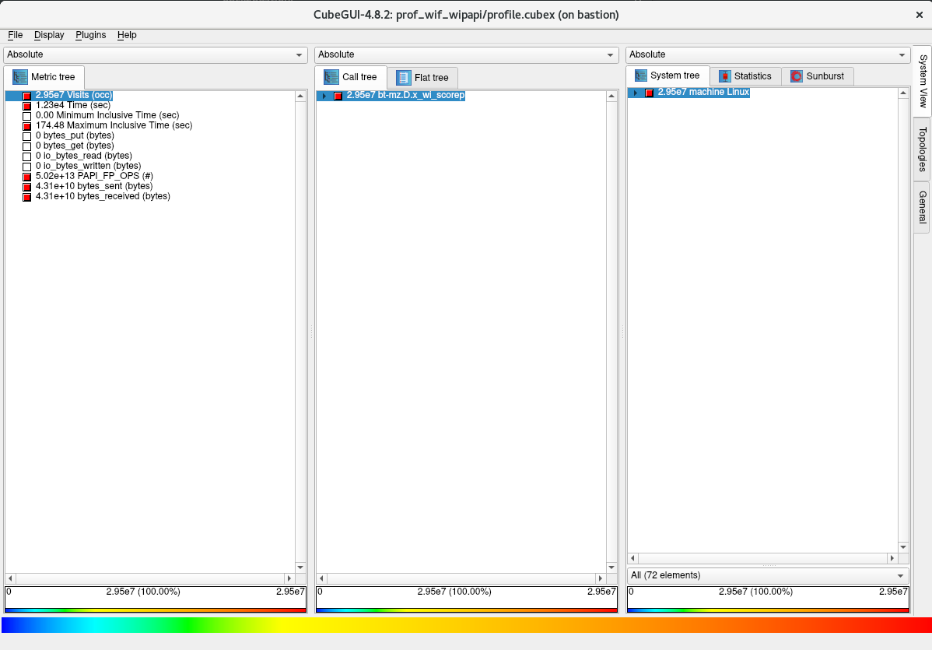The height and width of the screenshot is (650, 932).
Task: Select the bytes_sent metric row
Action: 93,186
